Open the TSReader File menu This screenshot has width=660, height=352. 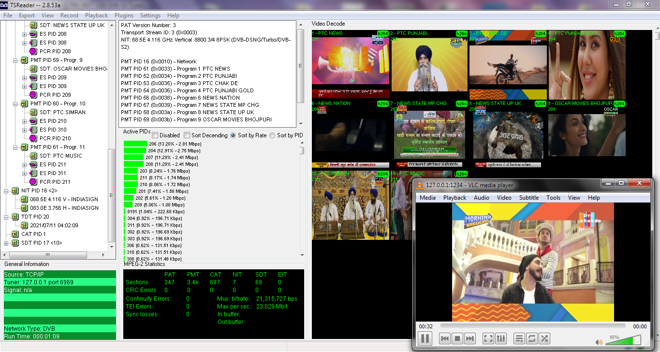point(8,15)
